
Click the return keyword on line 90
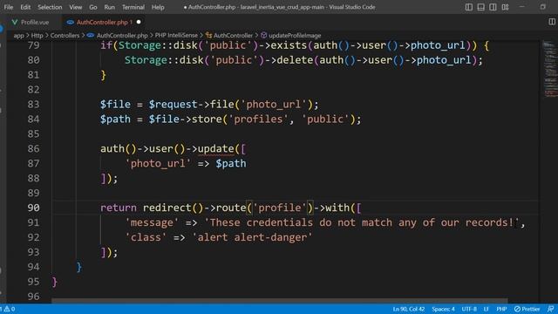[x=119, y=208]
